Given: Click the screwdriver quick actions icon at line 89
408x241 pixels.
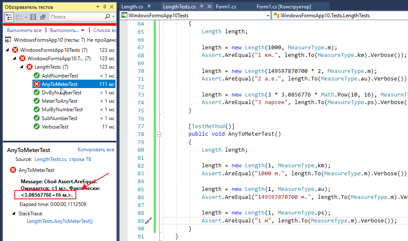Looking at the screenshot, I should (148, 221).
